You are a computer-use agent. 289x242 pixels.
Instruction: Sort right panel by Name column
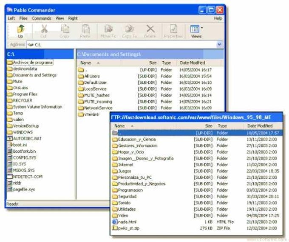point(99,63)
